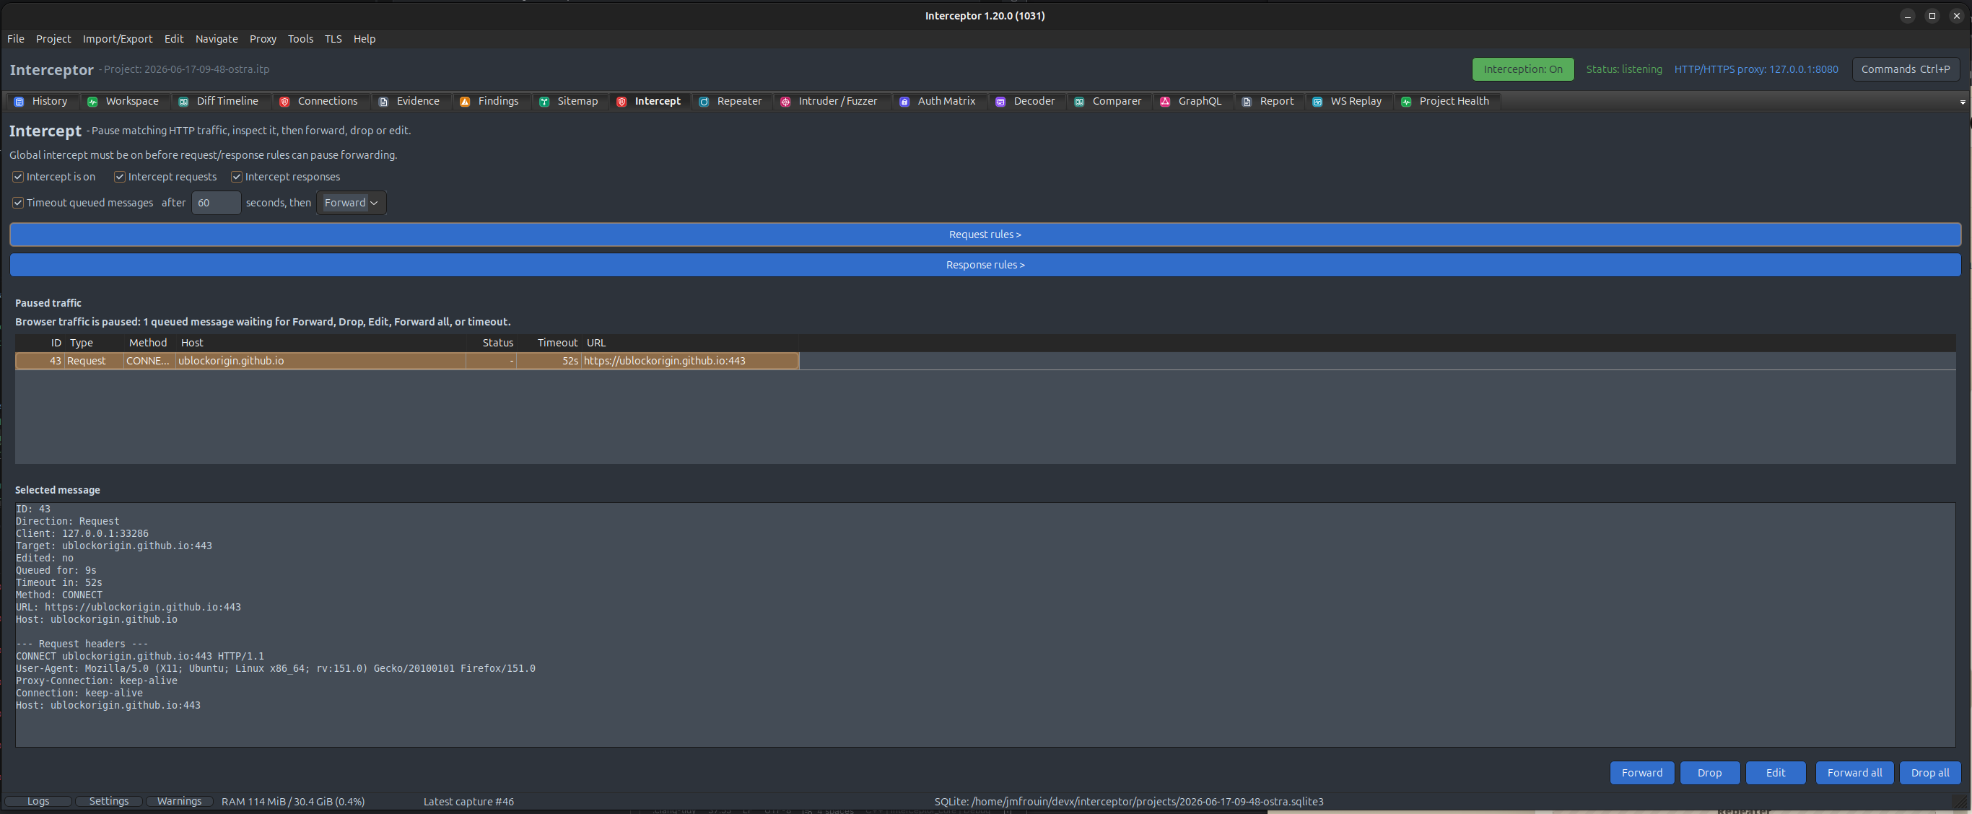Screen dimensions: 1972x814
Task: Click the Workspace tab icon
Action: point(92,102)
